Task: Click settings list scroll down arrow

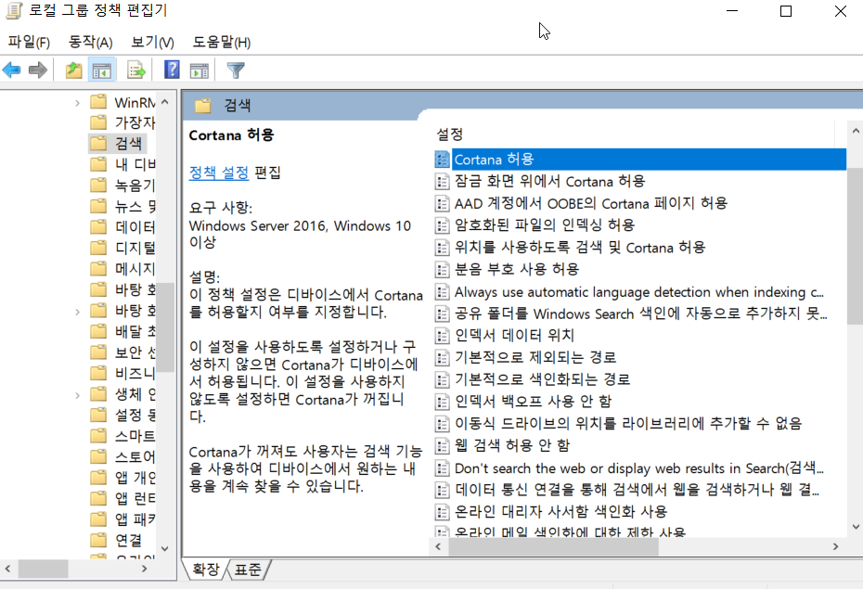Action: [x=856, y=526]
